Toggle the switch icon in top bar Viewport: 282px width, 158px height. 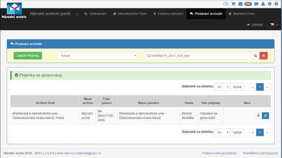pos(226,4)
